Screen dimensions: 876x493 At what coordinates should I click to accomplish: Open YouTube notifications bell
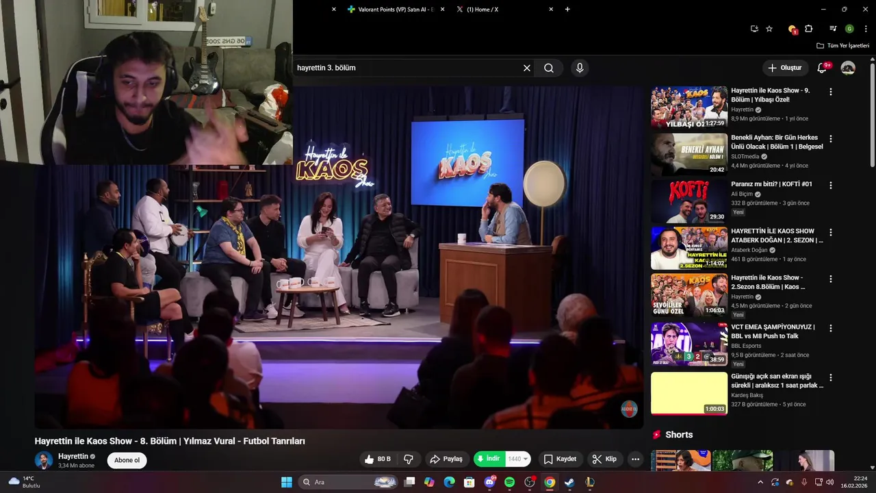823,68
